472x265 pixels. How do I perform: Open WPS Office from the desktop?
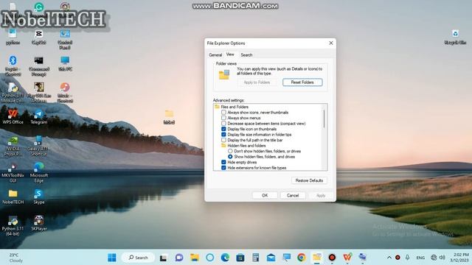[x=13, y=116]
